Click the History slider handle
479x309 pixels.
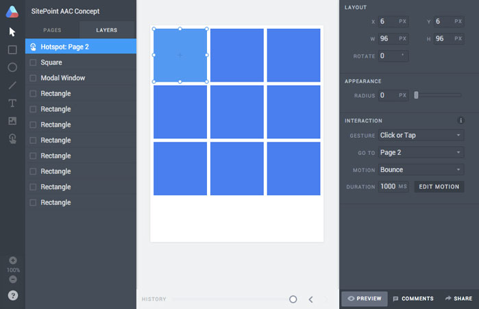293,299
